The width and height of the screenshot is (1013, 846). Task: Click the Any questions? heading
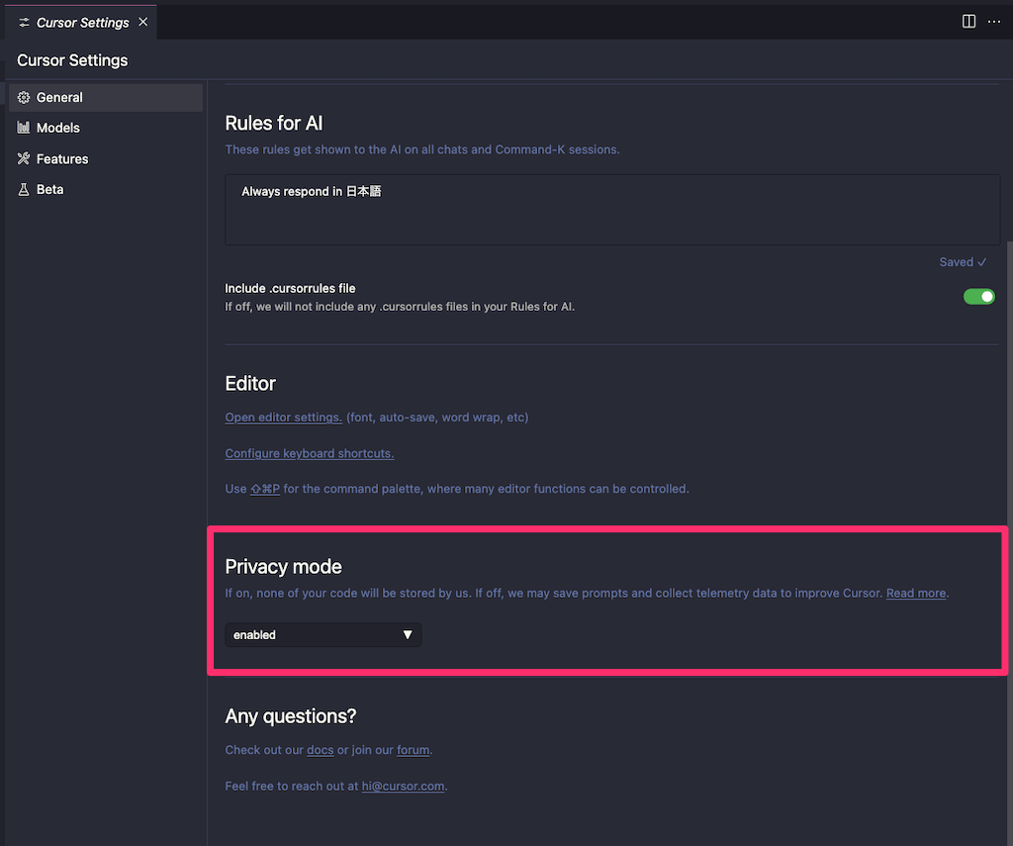[x=291, y=716]
